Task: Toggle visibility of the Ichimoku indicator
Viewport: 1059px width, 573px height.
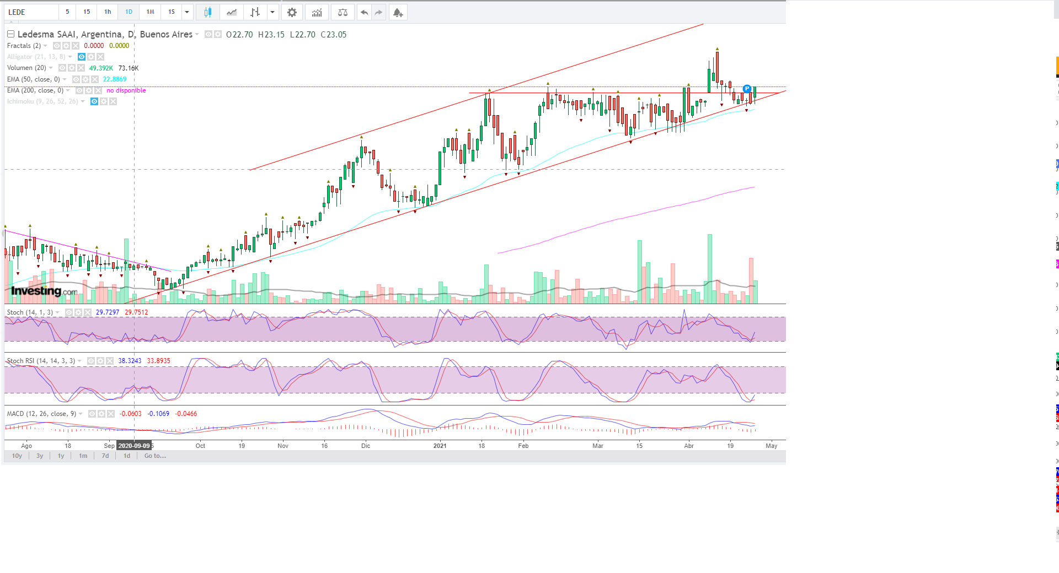Action: (94, 101)
